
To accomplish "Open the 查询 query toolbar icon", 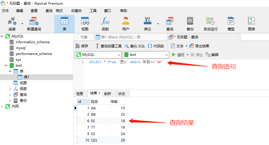I will click(170, 24).
